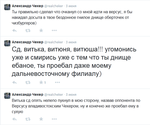Click @realcheker handle in the second tweet
This screenshot has height=125, width=150.
click(x=53, y=42)
